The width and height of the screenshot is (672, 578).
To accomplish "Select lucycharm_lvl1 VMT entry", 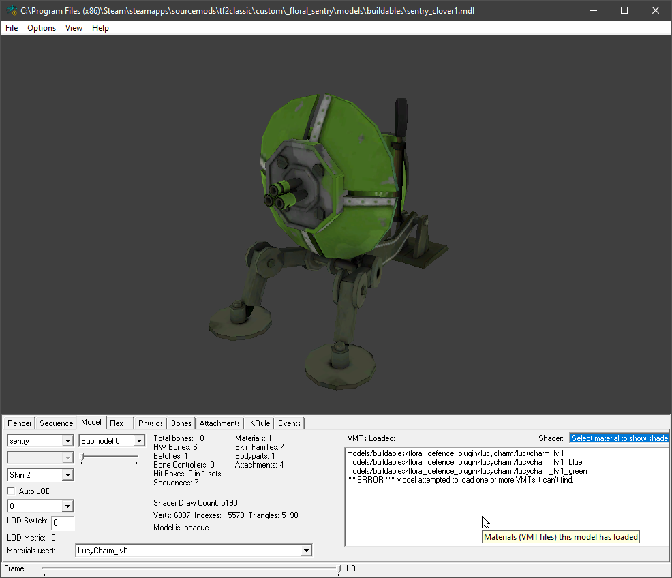I will point(455,453).
